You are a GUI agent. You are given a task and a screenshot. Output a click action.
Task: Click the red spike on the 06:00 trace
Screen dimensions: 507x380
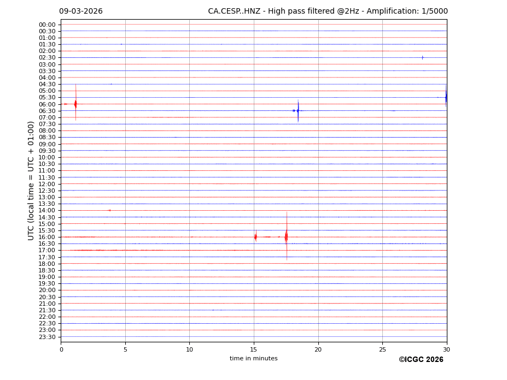[x=75, y=104]
